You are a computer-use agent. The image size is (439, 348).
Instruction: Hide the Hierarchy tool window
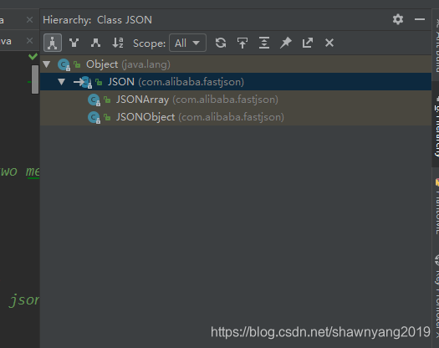(420, 19)
